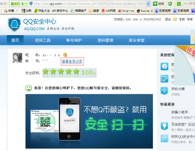Open the 帐号保护 menu
The image size is (195, 151).
pyautogui.click(x=74, y=40)
